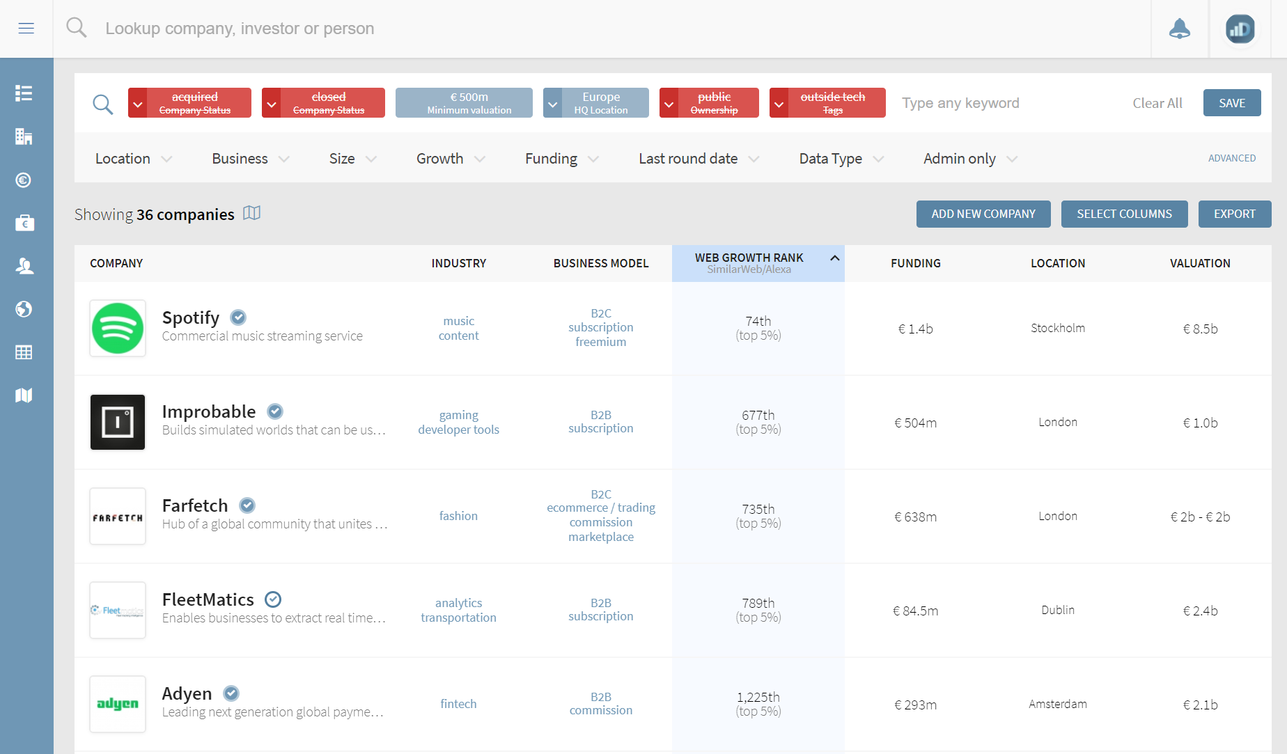Toggle the acquired Company Status filter

pyautogui.click(x=195, y=103)
